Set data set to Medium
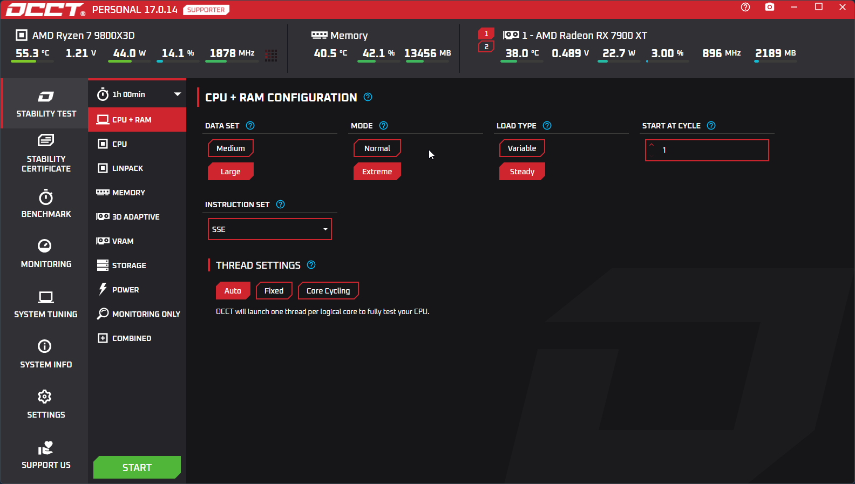 230,148
